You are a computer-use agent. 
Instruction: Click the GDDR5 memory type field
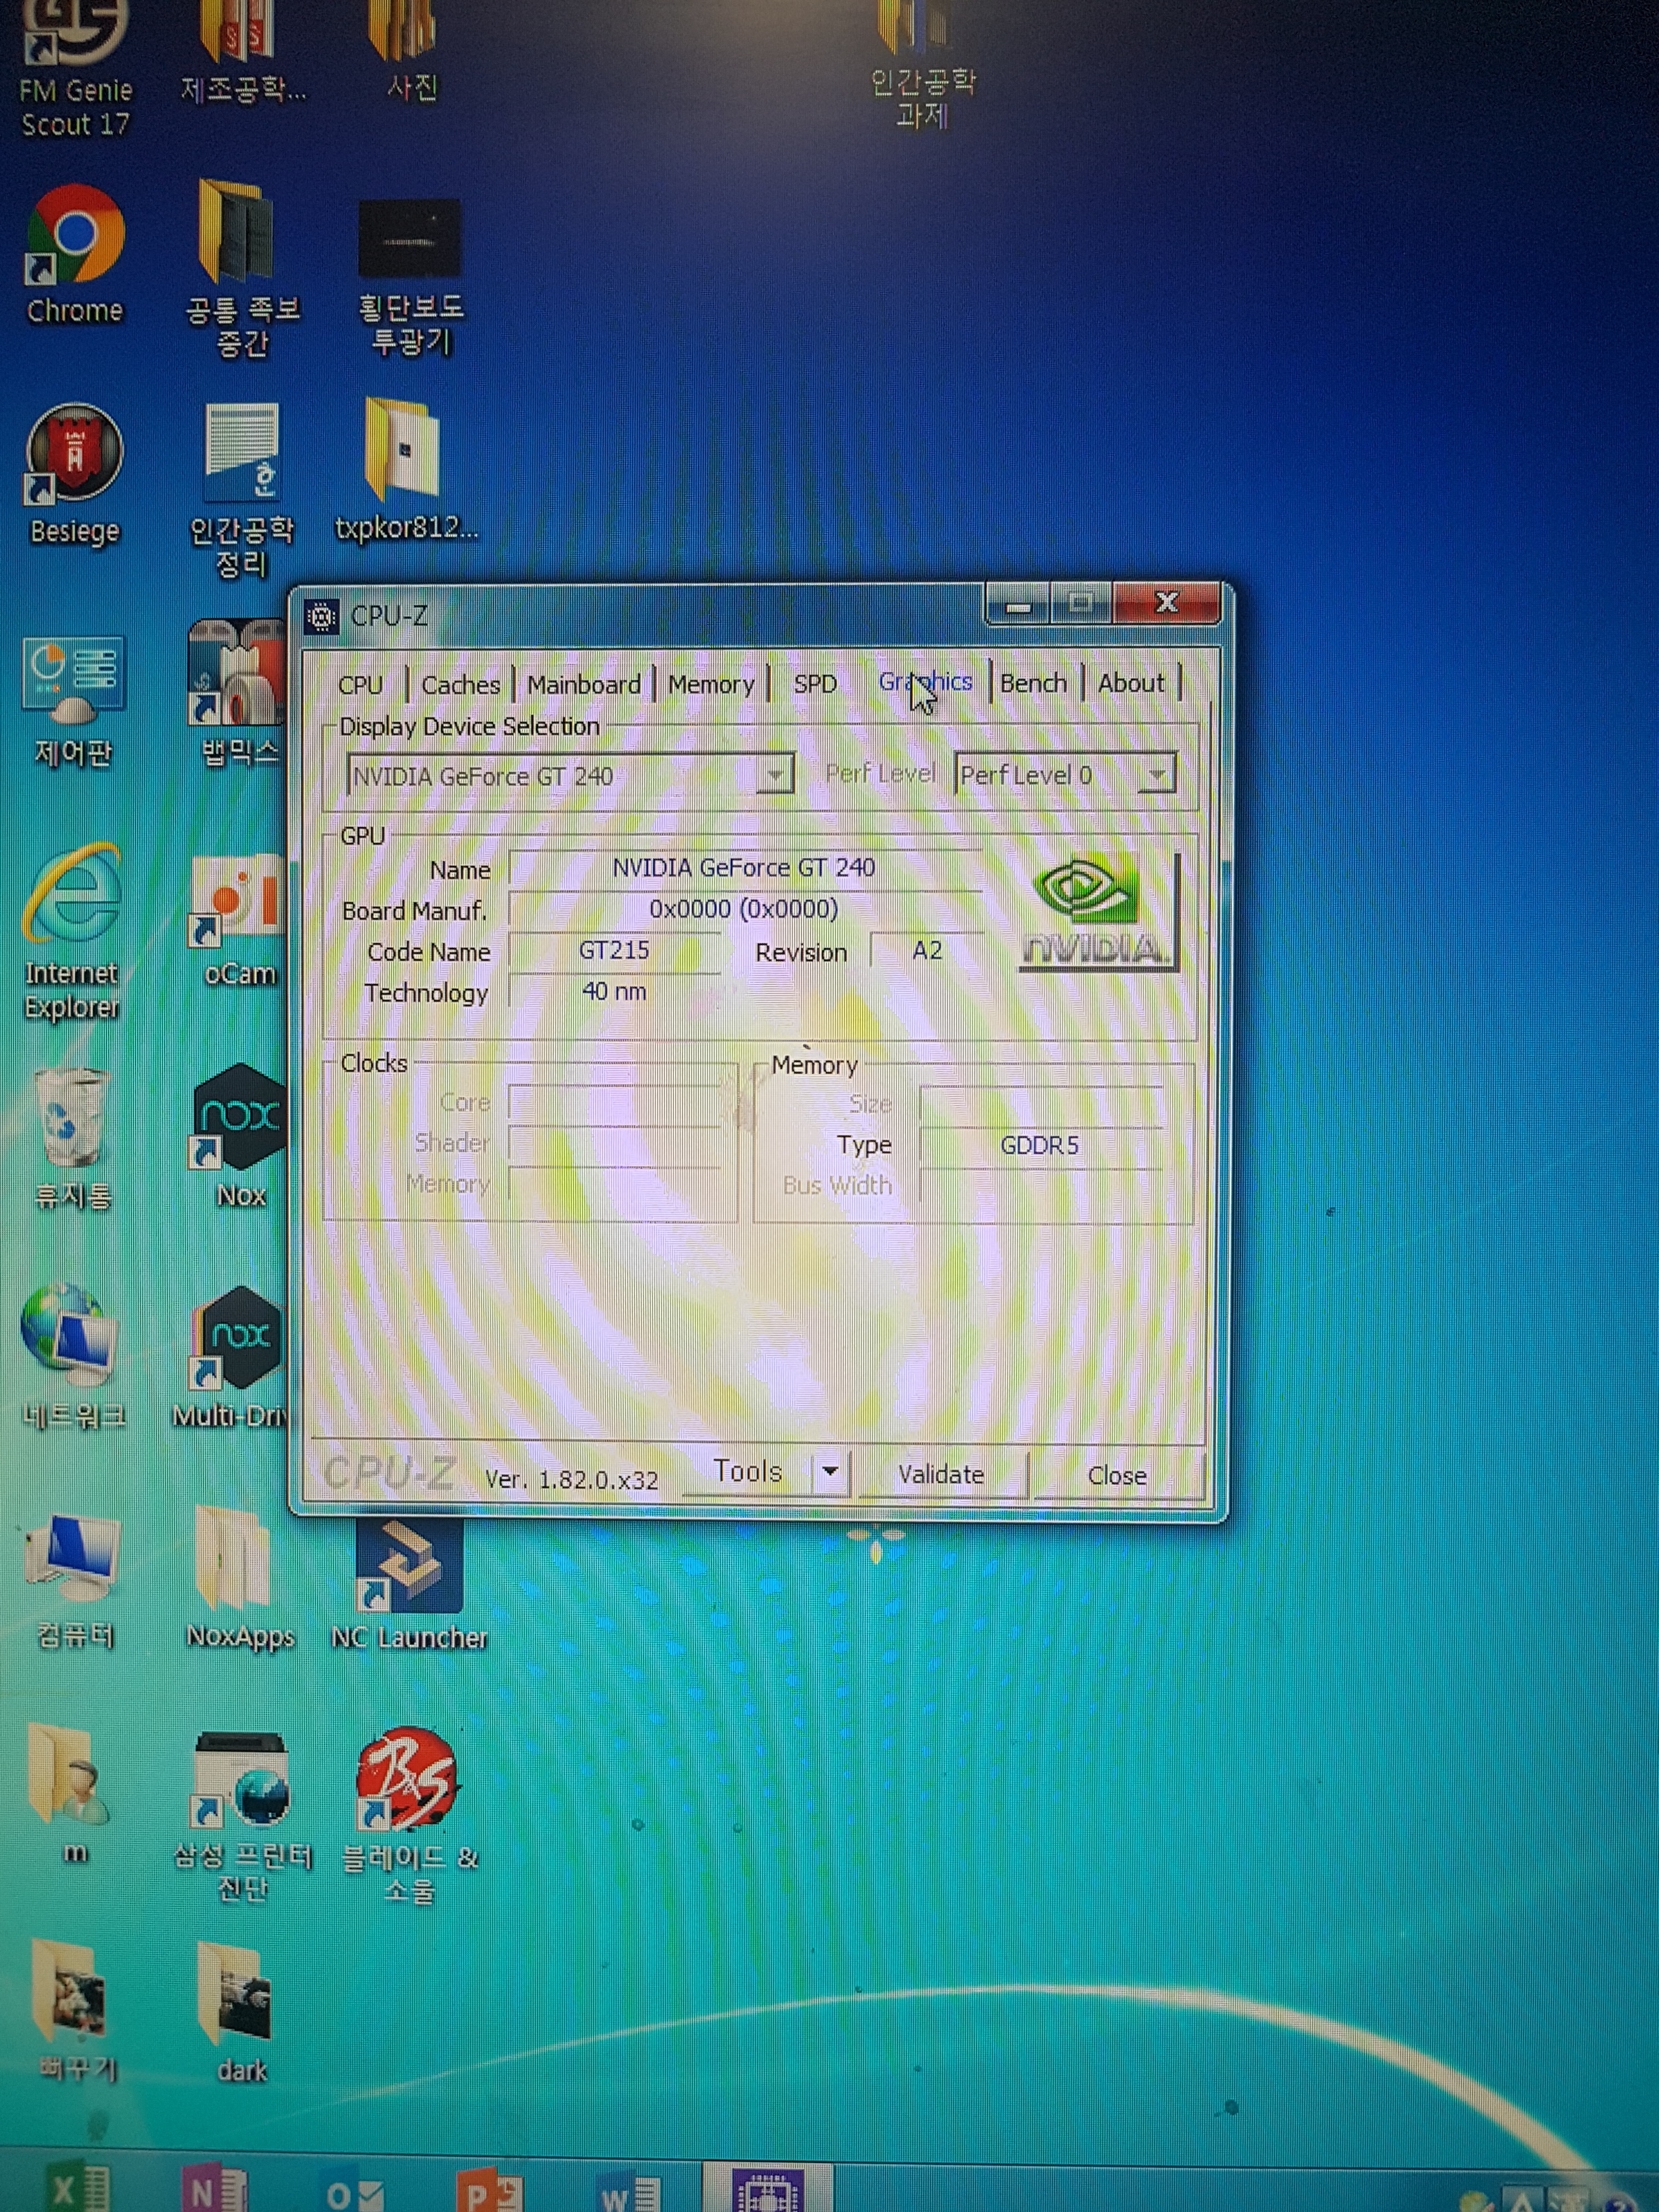(x=1040, y=1145)
